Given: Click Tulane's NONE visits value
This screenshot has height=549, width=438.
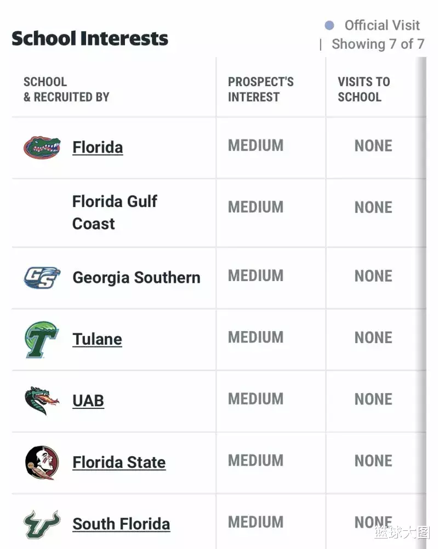Looking at the screenshot, I should (373, 337).
